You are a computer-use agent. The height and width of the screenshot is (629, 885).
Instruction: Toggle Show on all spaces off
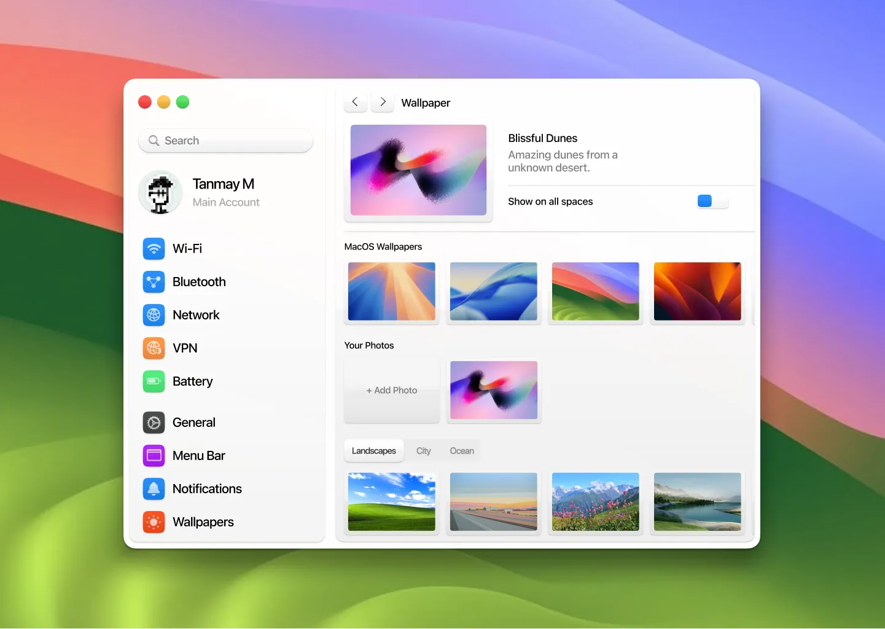point(712,201)
